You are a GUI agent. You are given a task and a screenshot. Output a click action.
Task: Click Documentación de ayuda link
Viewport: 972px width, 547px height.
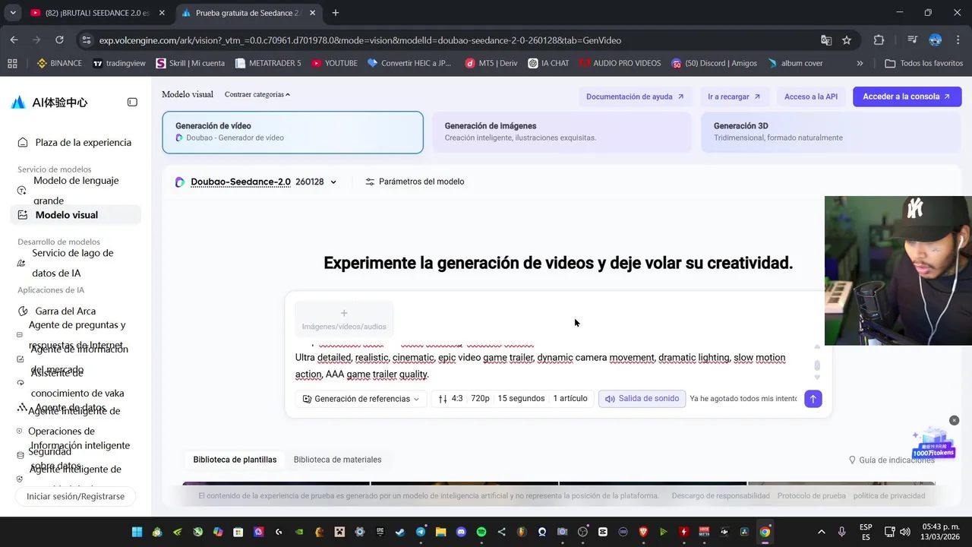tap(635, 96)
